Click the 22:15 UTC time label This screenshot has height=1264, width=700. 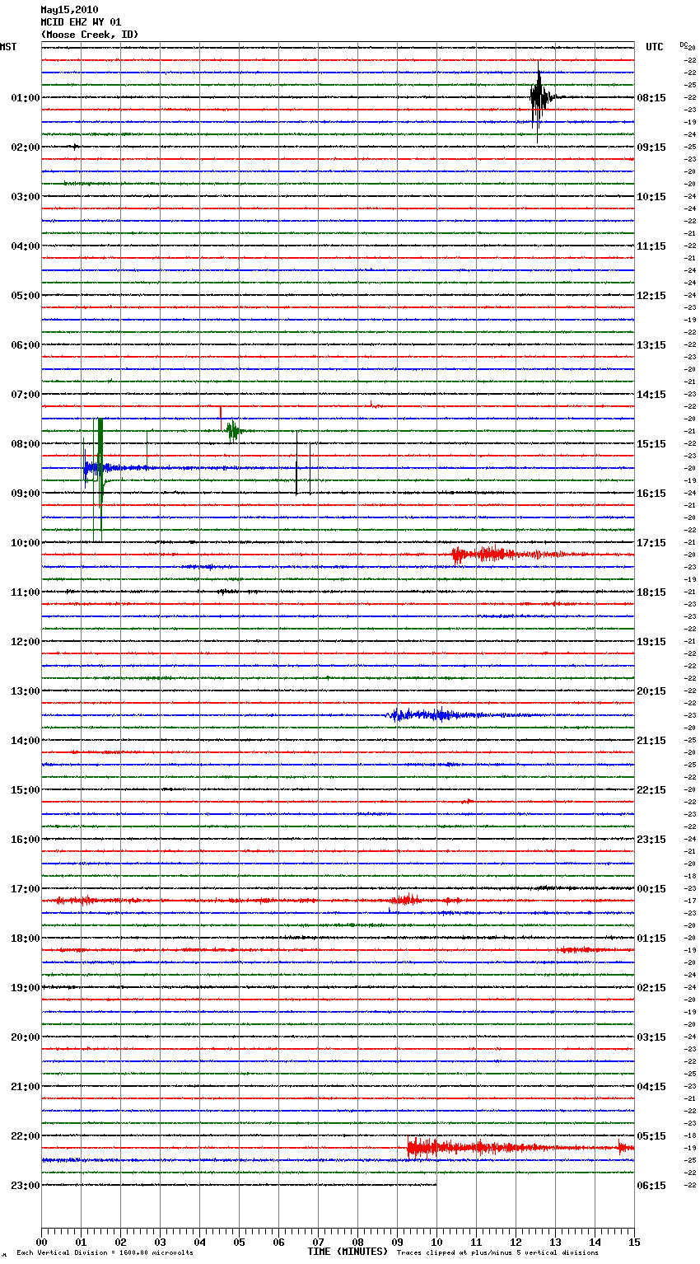pyautogui.click(x=651, y=790)
